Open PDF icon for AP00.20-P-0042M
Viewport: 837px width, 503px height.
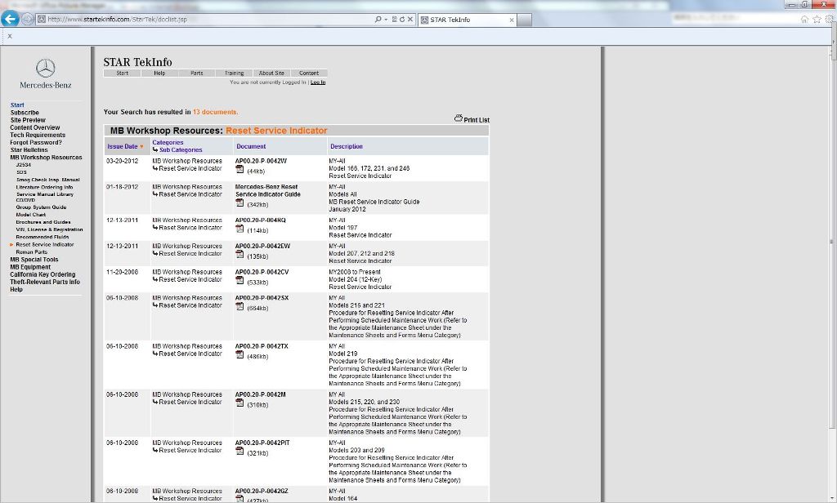click(x=239, y=403)
